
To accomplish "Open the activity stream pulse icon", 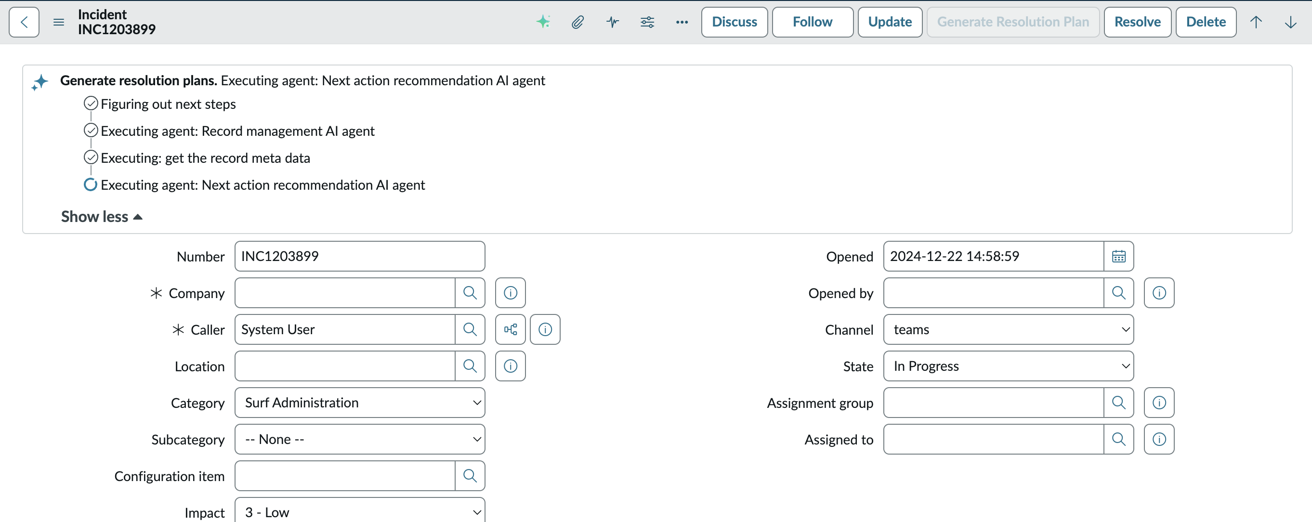I will tap(613, 22).
